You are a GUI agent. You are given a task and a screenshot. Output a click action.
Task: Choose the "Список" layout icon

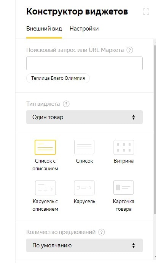[84, 147]
